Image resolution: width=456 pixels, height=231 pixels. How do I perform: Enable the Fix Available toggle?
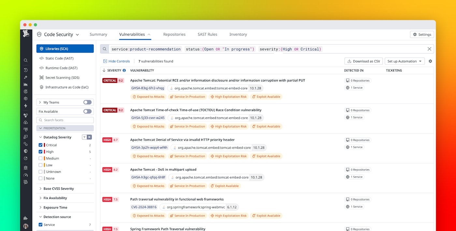(87, 111)
